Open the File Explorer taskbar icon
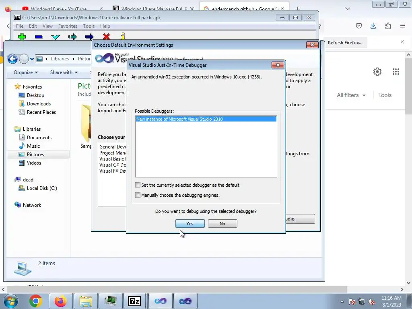The image size is (412, 309). (x=86, y=301)
